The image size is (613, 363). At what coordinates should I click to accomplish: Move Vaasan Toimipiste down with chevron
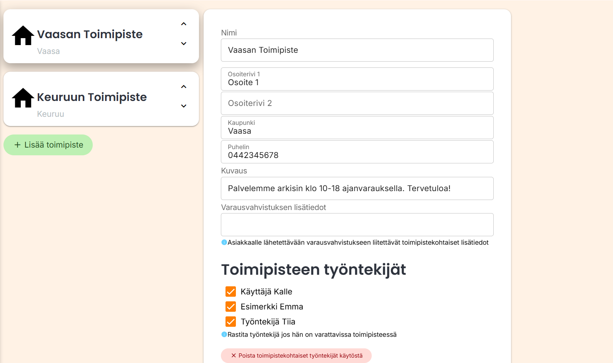click(x=184, y=44)
